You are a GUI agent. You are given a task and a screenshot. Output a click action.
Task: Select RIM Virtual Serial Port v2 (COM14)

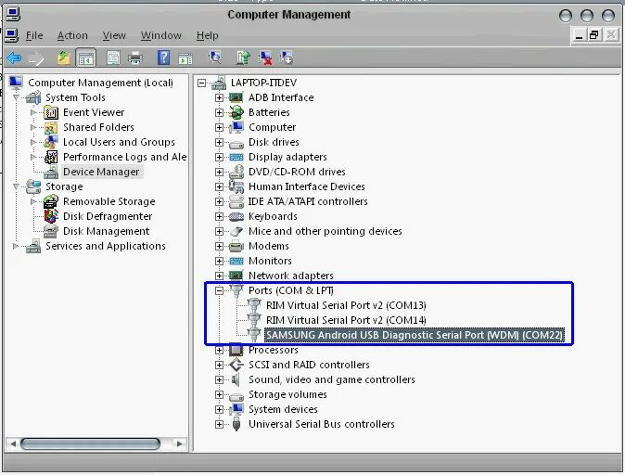tap(346, 320)
